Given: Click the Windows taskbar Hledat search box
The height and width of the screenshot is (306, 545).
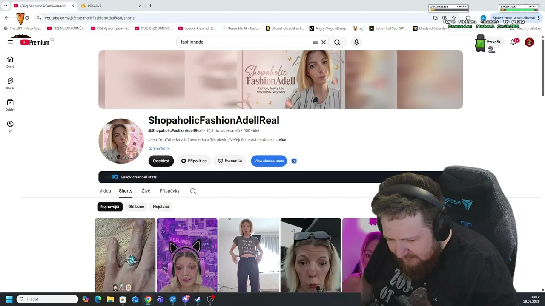Looking at the screenshot, I should pyautogui.click(x=47, y=299).
